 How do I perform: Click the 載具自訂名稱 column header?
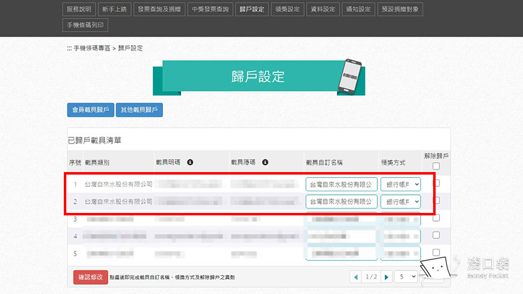pyautogui.click(x=324, y=163)
